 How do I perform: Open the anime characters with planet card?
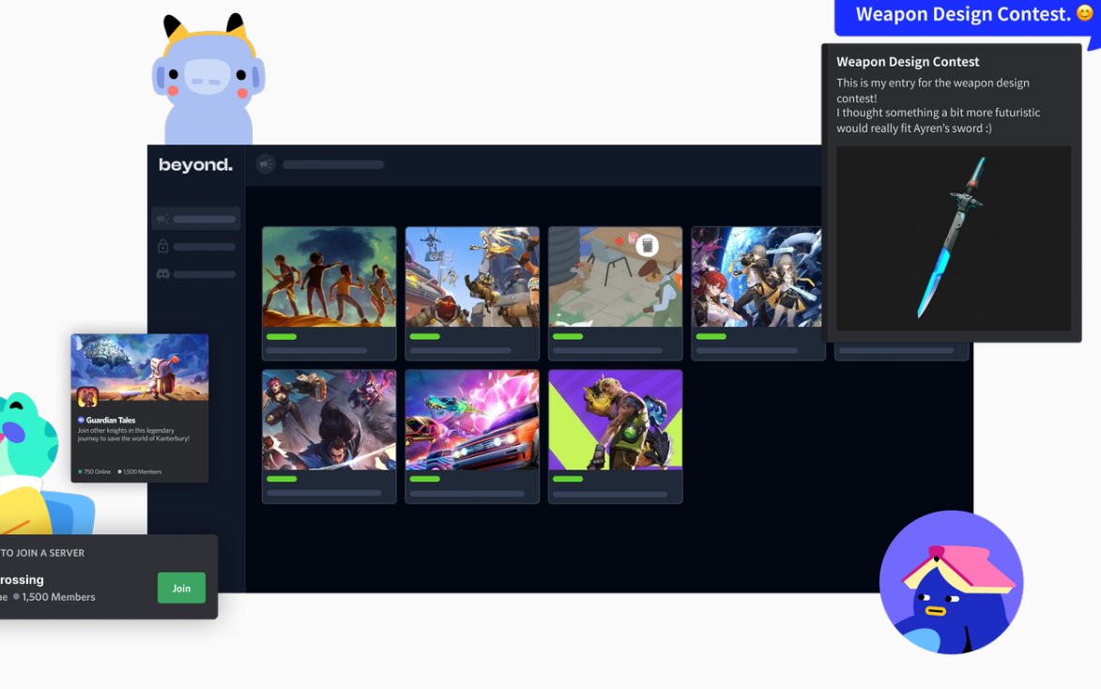coord(757,294)
